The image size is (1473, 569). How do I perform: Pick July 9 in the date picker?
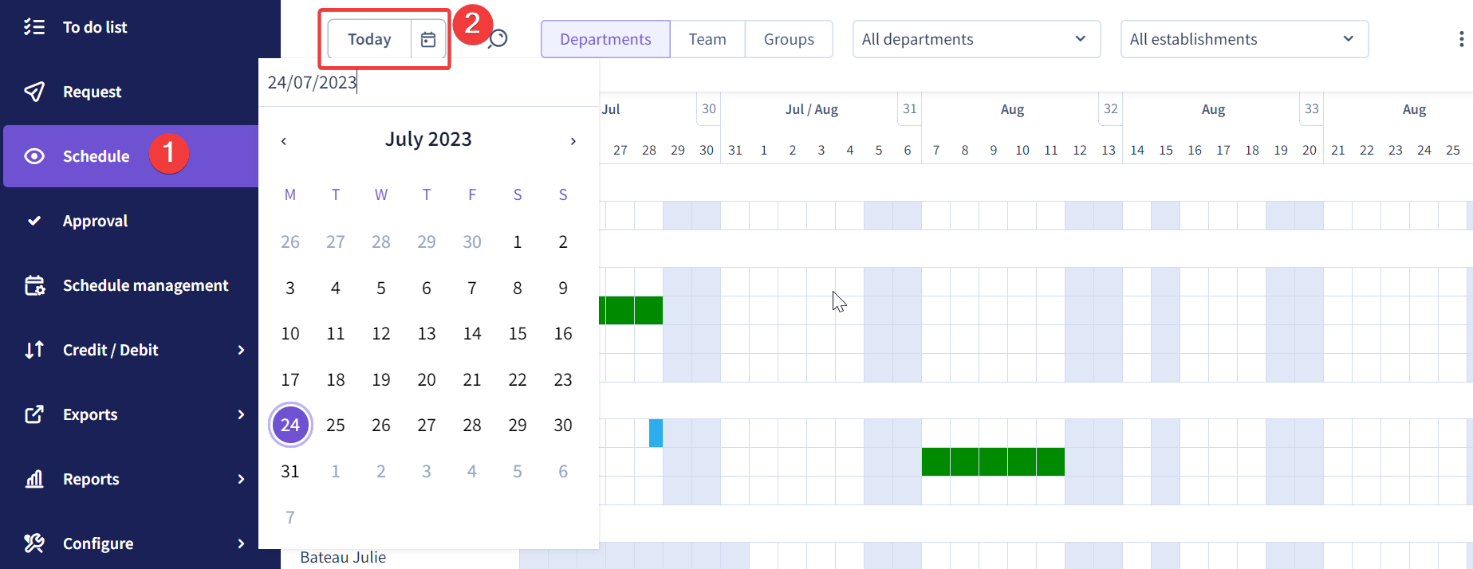pos(563,288)
